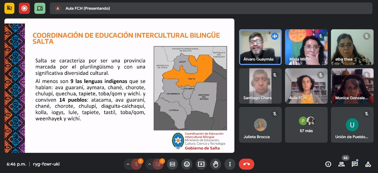This screenshot has width=378, height=173.
Task: Click the present screen button
Action: [201, 164]
